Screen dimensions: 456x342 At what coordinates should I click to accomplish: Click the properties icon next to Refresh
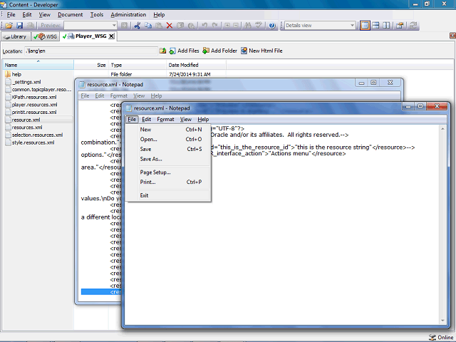click(400, 26)
